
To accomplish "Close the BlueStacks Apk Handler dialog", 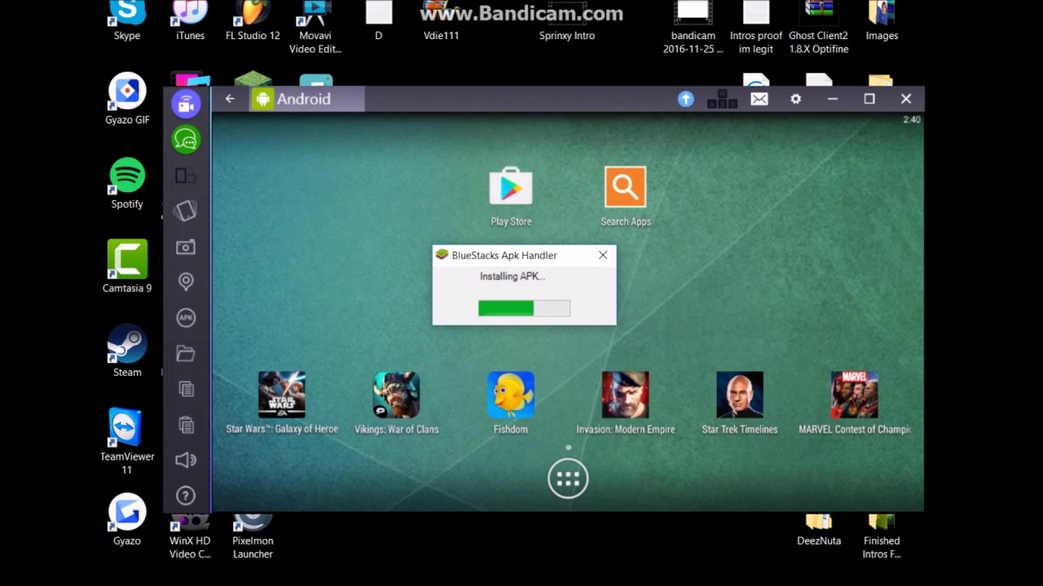I will coord(603,255).
